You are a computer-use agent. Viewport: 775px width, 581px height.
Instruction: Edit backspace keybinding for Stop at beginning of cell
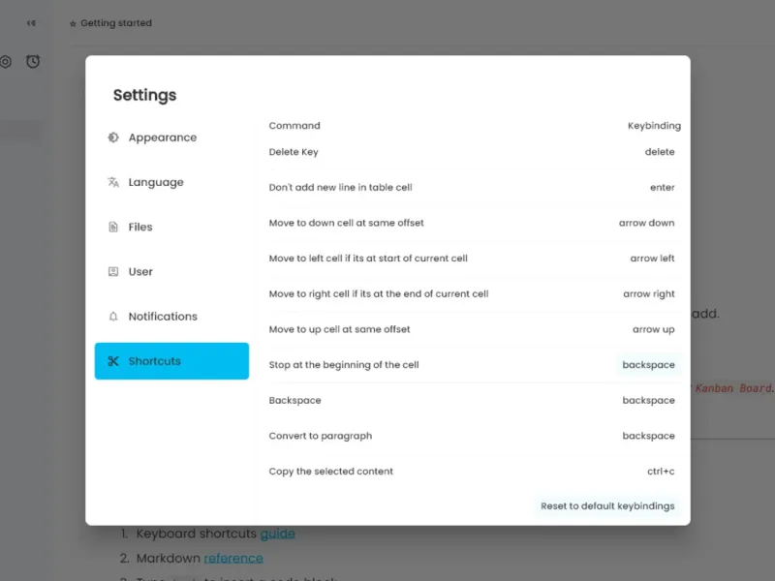tap(648, 365)
